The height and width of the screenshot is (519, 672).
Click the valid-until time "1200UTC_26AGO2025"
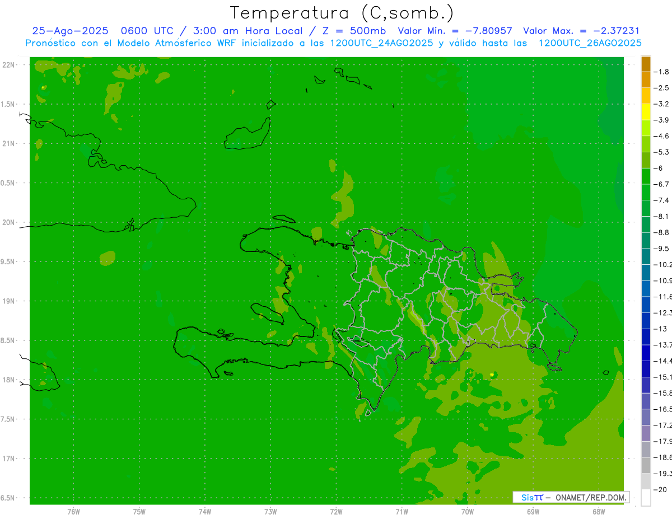click(590, 43)
